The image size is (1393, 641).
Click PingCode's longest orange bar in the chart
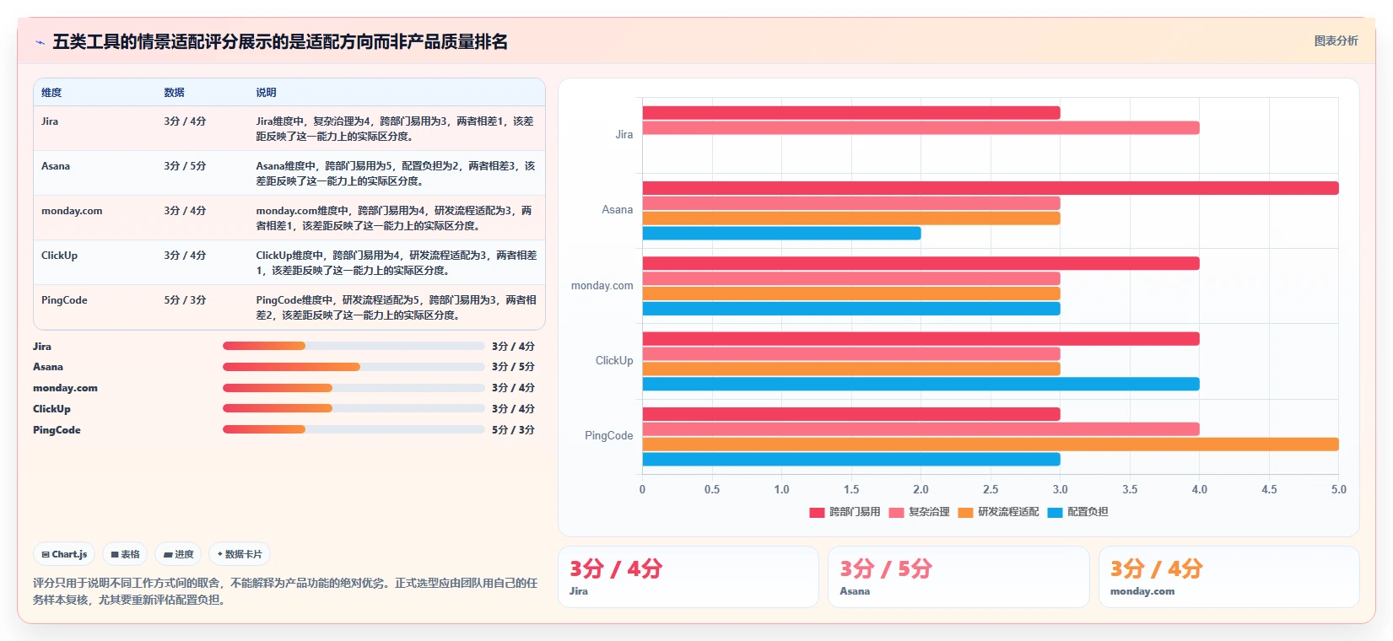pos(991,444)
